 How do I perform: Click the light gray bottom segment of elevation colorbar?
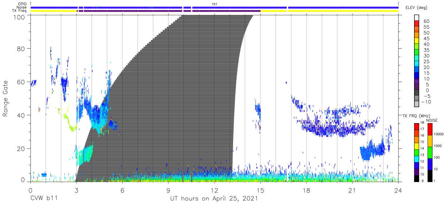(x=416, y=104)
